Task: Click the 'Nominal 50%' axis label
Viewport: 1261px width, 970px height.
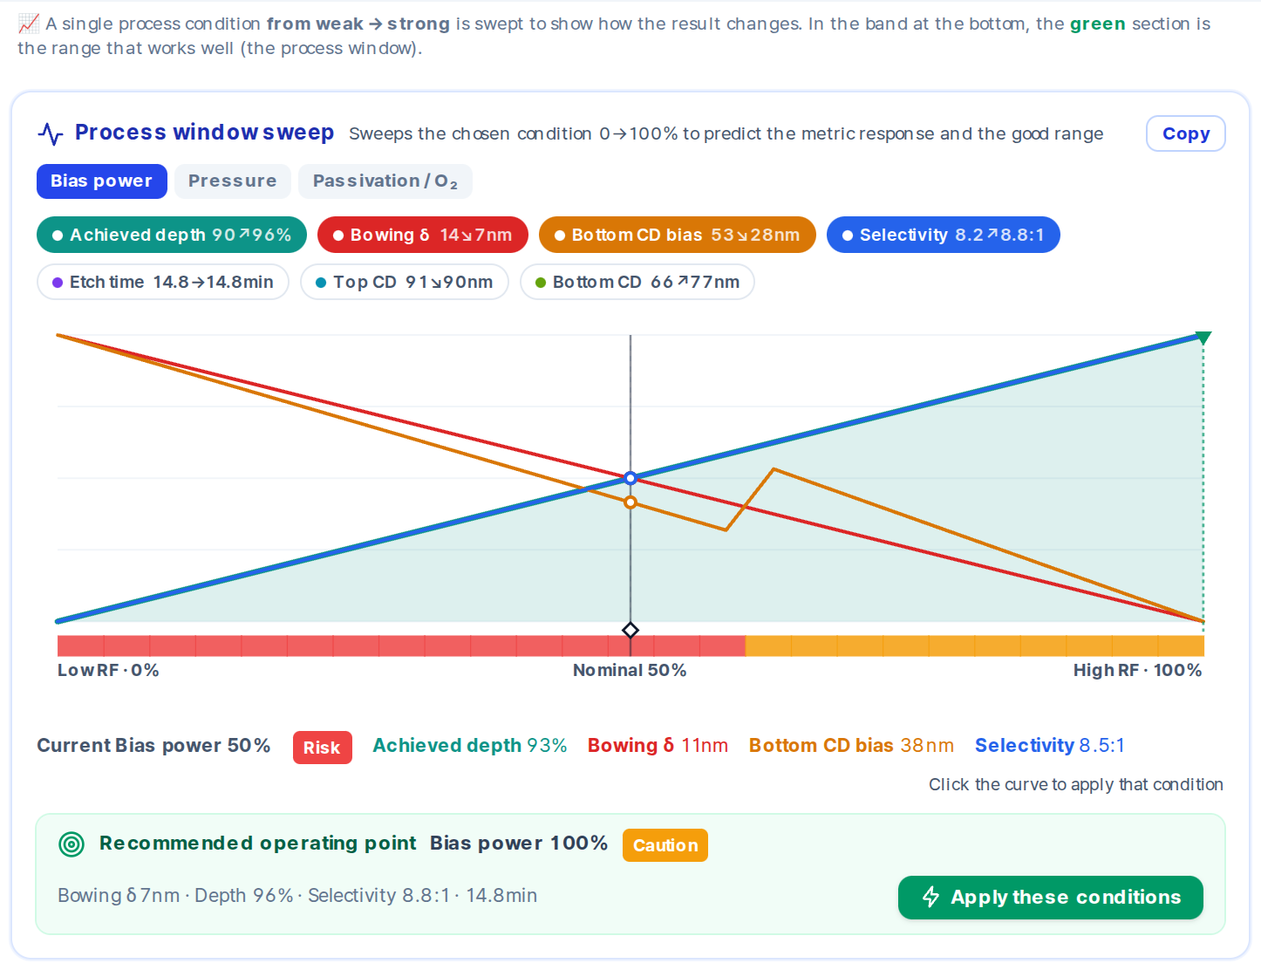Action: pyautogui.click(x=630, y=671)
